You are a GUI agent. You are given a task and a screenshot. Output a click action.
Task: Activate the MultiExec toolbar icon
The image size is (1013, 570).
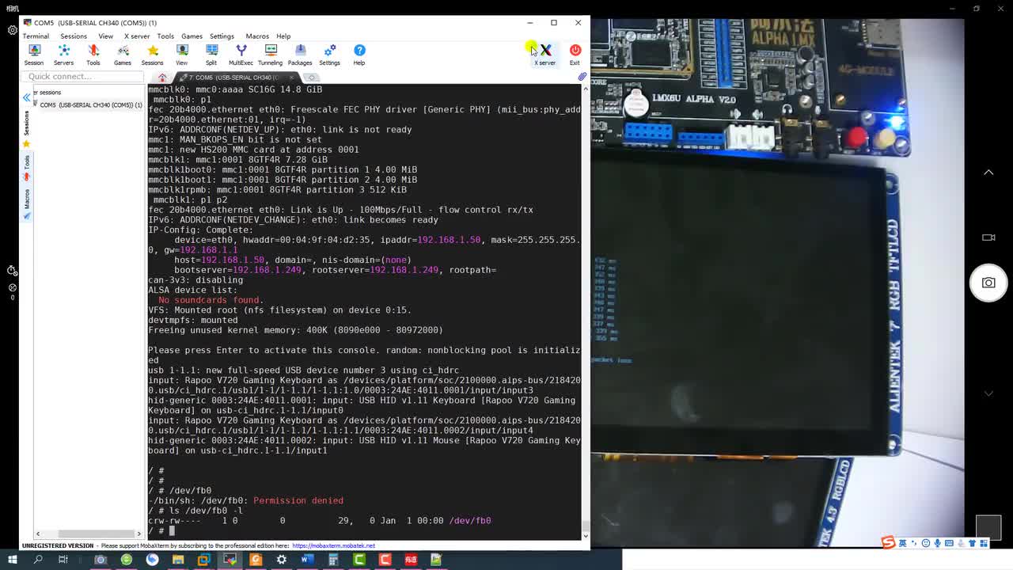pyautogui.click(x=241, y=55)
